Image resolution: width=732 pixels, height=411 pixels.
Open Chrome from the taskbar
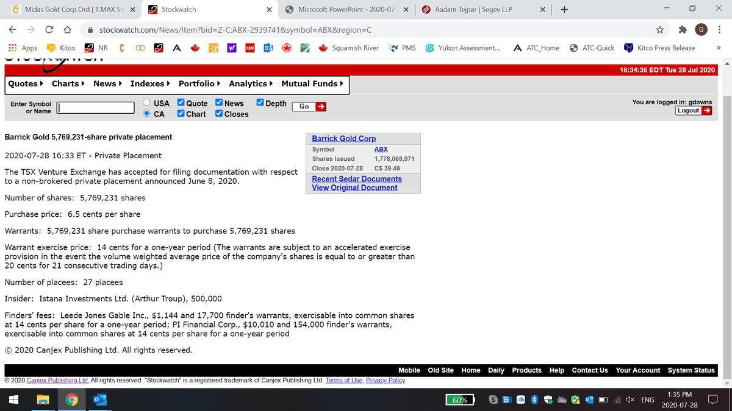click(x=72, y=400)
